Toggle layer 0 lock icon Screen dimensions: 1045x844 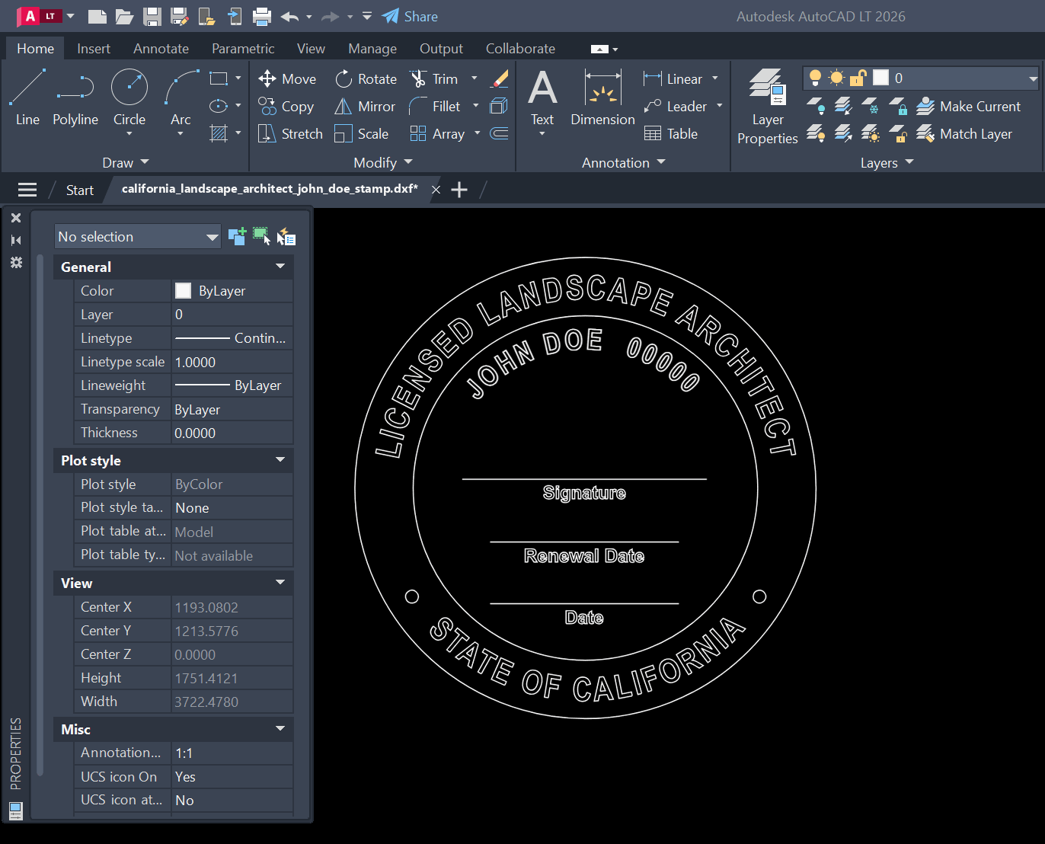pos(858,78)
